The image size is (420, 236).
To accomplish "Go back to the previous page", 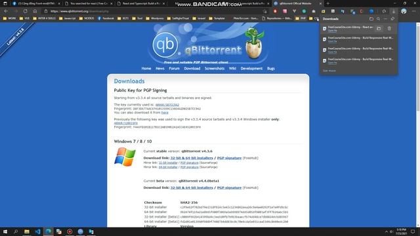I will tap(6, 11).
